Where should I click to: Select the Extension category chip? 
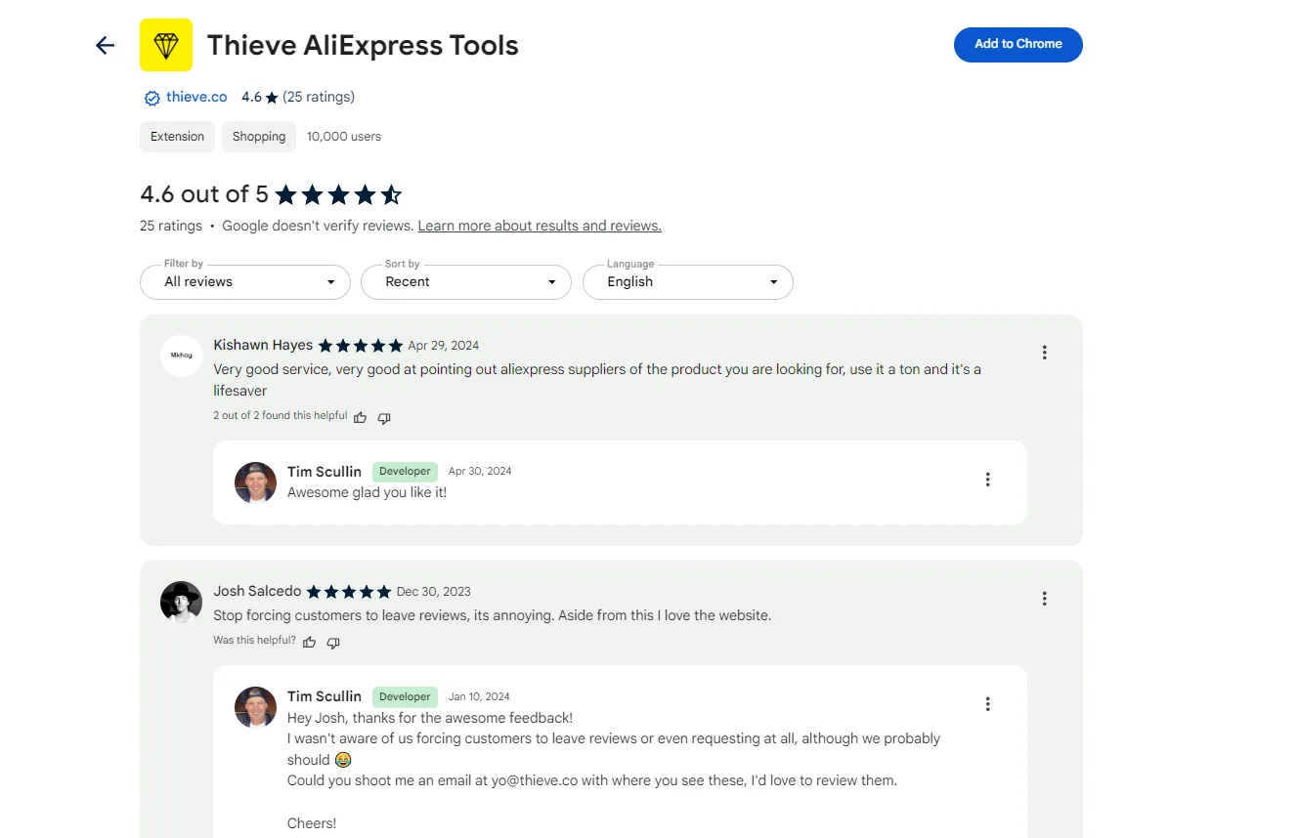pyautogui.click(x=177, y=137)
